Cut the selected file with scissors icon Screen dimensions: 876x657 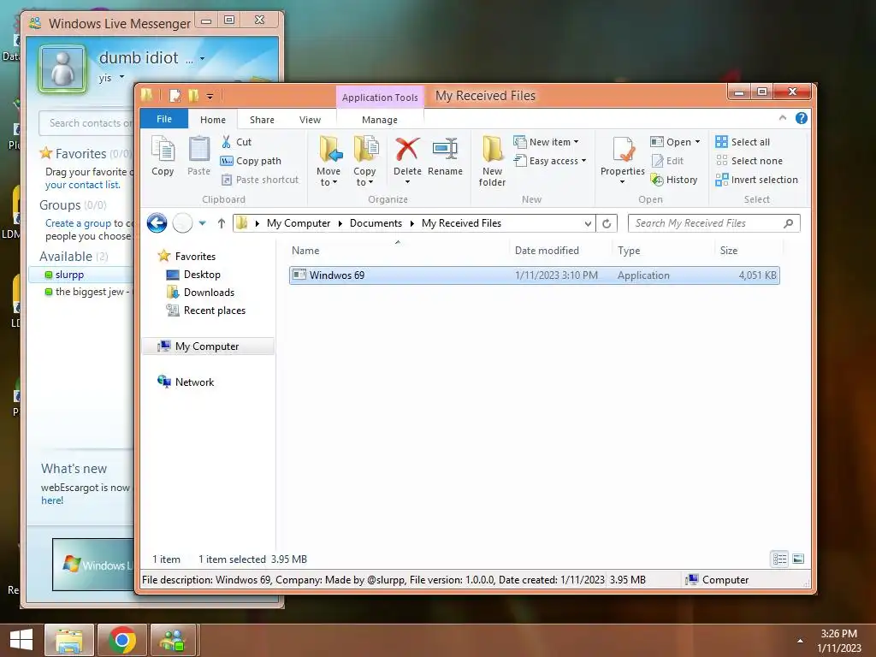[x=236, y=142]
